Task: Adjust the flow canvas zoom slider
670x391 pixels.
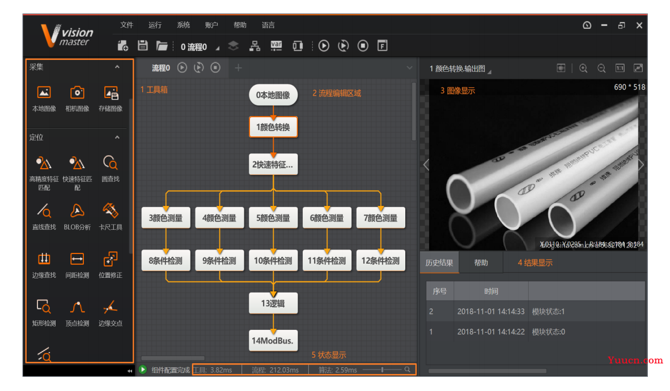Action: 382,369
